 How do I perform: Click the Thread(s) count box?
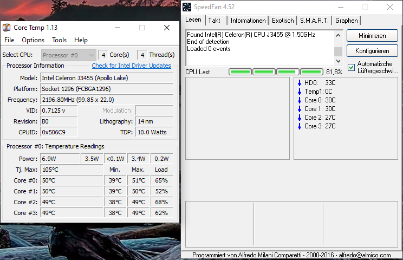click(142, 55)
